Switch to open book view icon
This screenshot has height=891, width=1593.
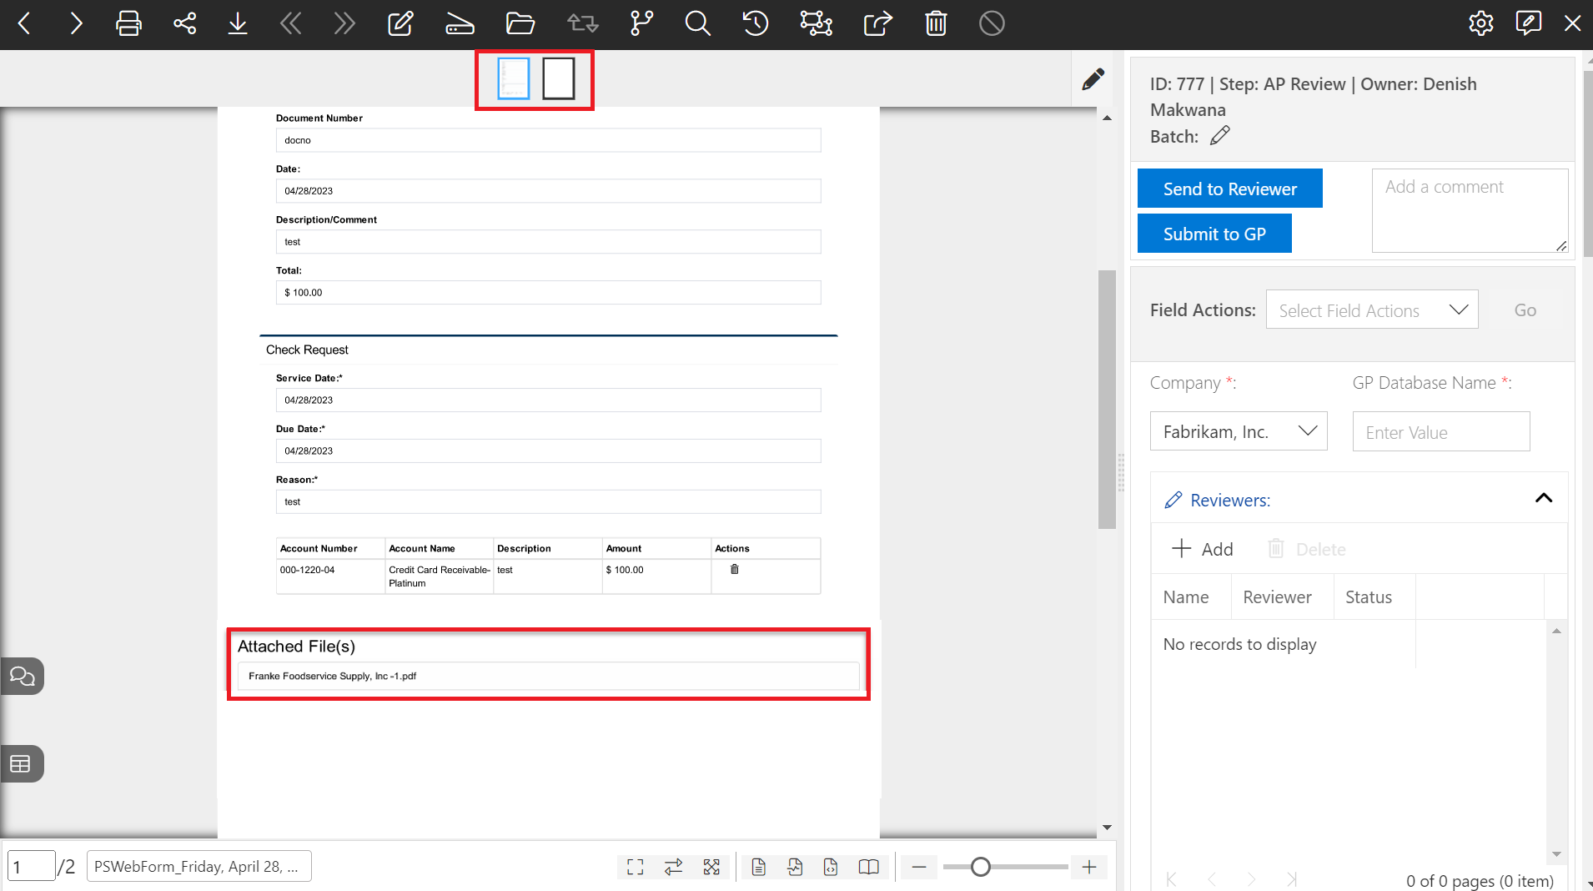click(868, 867)
